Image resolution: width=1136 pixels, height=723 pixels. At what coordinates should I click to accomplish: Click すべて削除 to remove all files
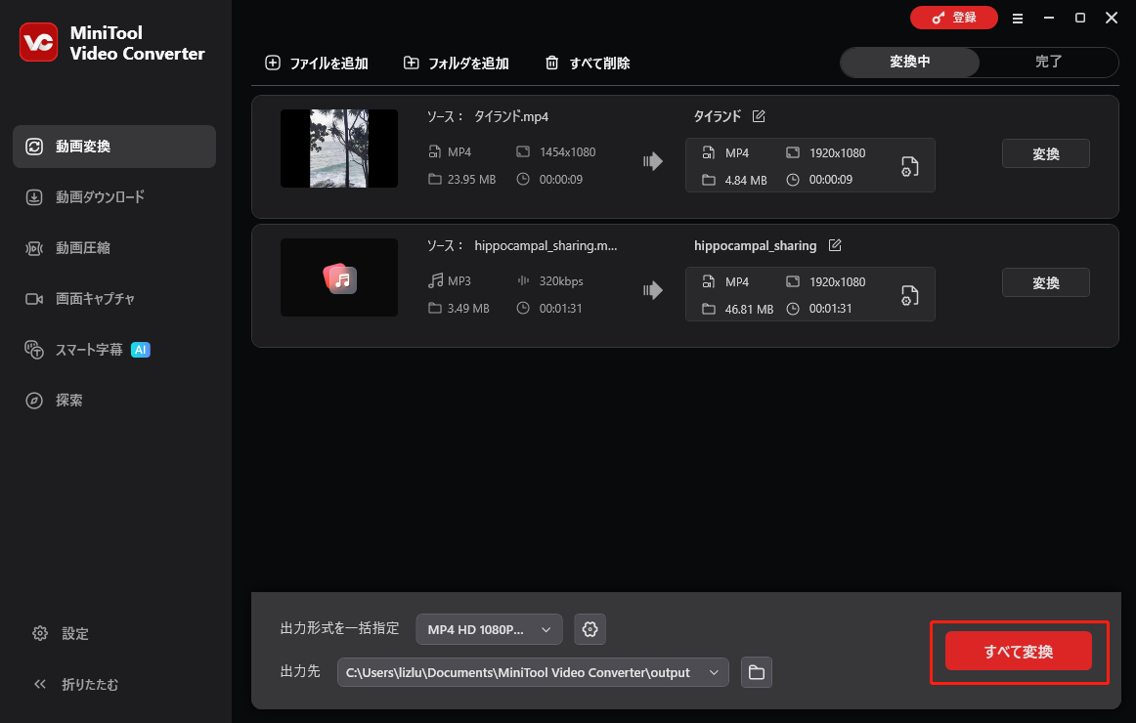[x=587, y=63]
